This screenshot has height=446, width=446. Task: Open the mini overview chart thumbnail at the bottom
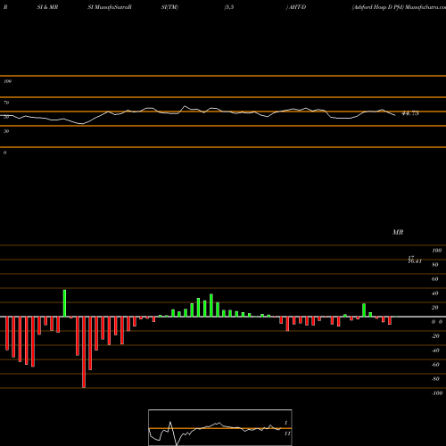[x=220, y=427]
